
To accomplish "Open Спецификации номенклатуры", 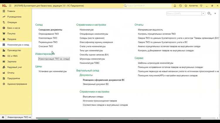I will pos(94,34).
